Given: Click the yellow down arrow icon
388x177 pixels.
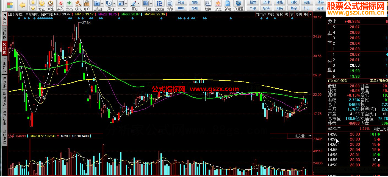Looking at the screenshot, I should coord(33,8).
